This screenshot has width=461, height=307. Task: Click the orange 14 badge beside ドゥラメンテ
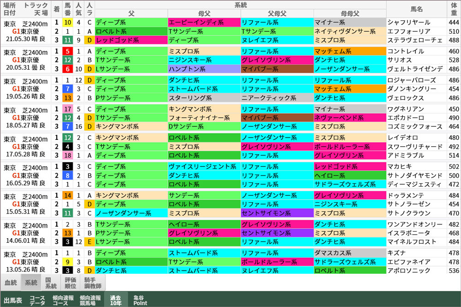pos(67,196)
